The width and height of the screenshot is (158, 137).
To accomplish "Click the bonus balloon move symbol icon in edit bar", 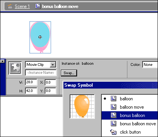I will click(38, 6).
